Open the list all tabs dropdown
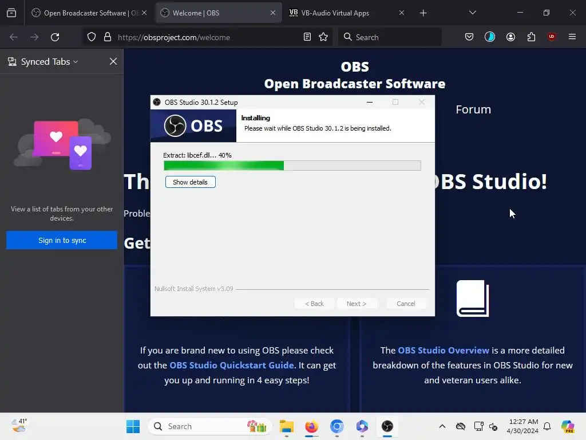Viewport: 586px width, 440px height. pyautogui.click(x=472, y=13)
